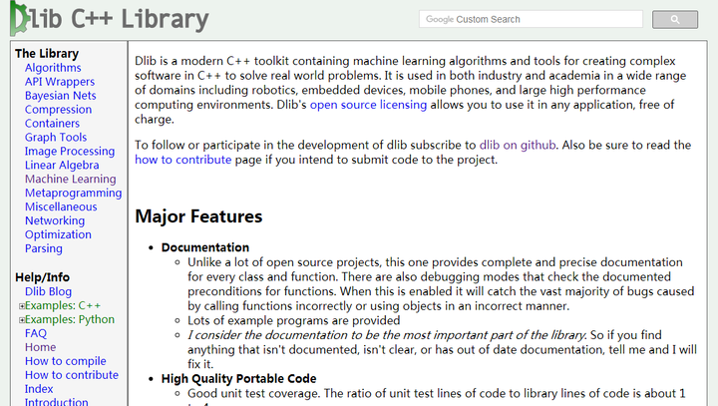Open Linear Algebra documentation
The image size is (718, 406).
point(62,166)
